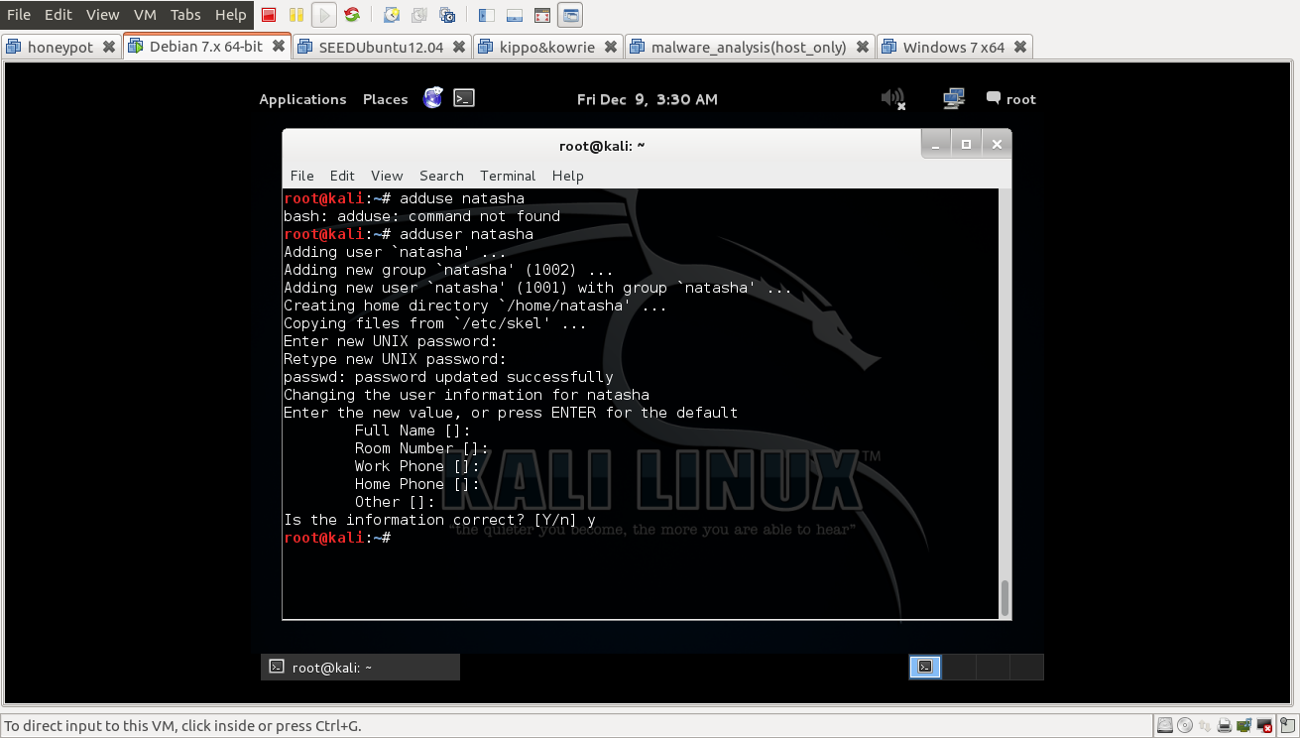Enter full screen mode via toolbar icon
Viewport: 1300px width, 738px height.
pos(542,15)
